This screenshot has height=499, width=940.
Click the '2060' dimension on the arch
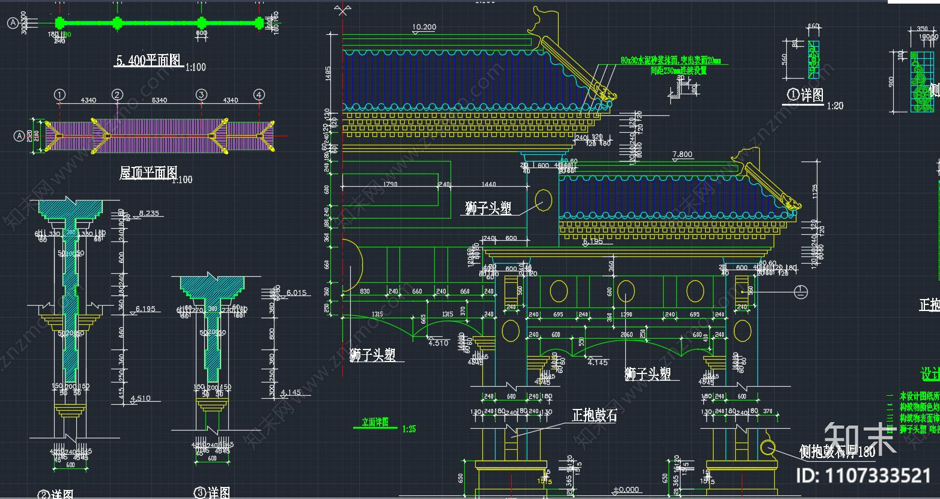[x=626, y=334]
